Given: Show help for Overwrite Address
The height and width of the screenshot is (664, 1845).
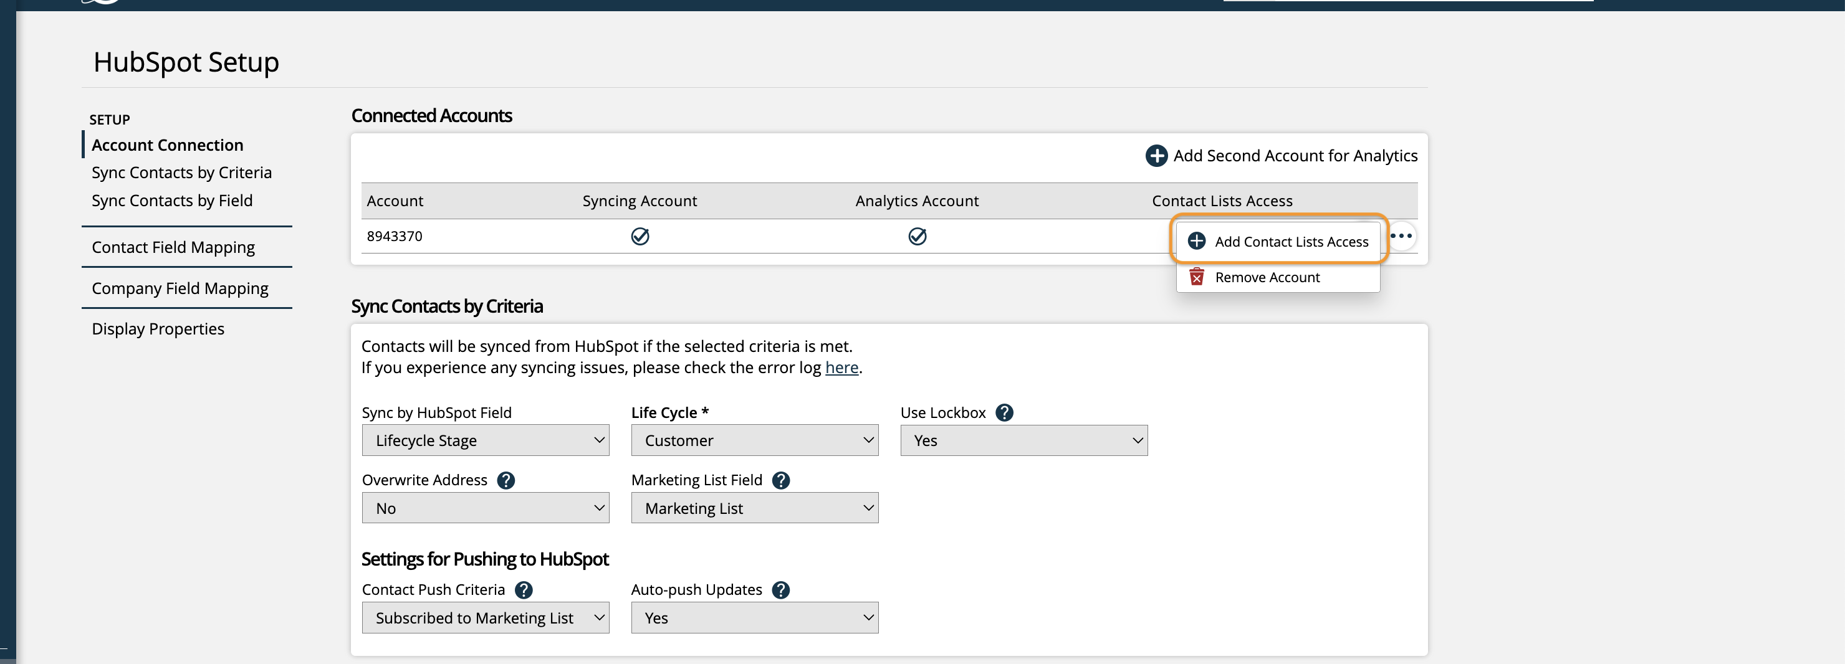Looking at the screenshot, I should (506, 480).
